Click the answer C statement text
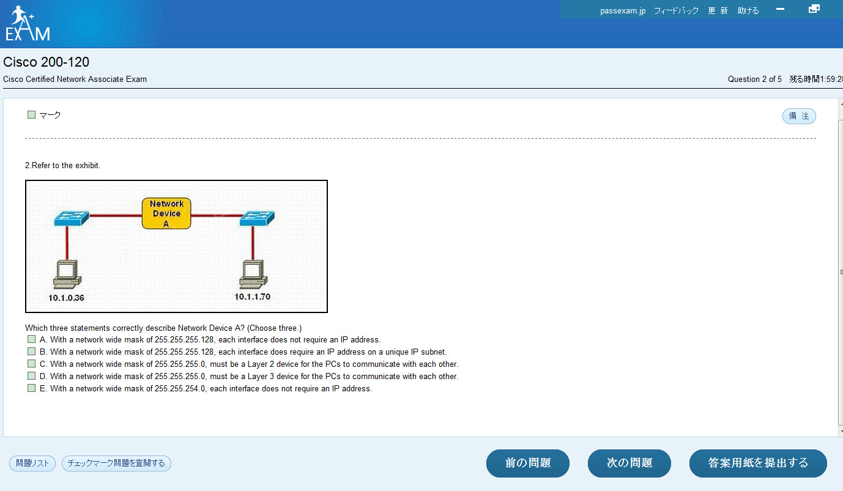Screen dimensions: 843x491 [x=249, y=364]
